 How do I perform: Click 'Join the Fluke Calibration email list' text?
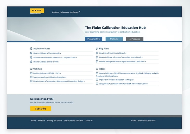click(x=52, y=102)
